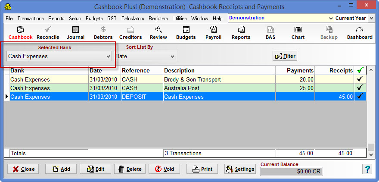This screenshot has width=379, height=182.
Task: Click the list scroll down arrow
Action: tap(370, 154)
